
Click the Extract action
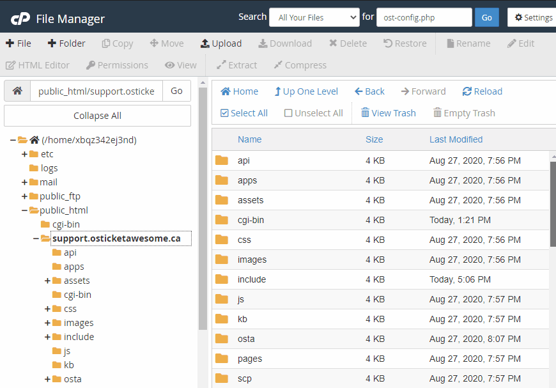pyautogui.click(x=236, y=65)
